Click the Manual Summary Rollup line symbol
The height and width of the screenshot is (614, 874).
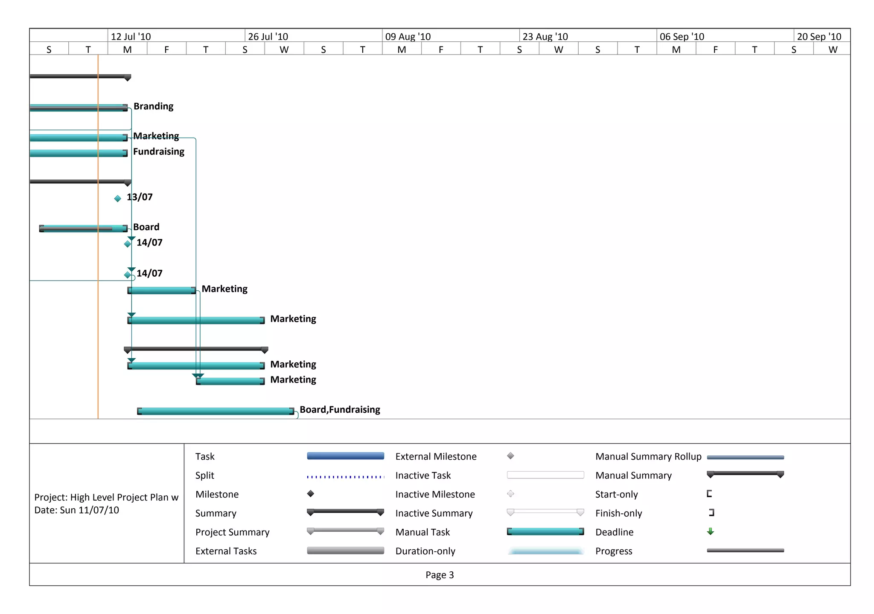(x=745, y=458)
